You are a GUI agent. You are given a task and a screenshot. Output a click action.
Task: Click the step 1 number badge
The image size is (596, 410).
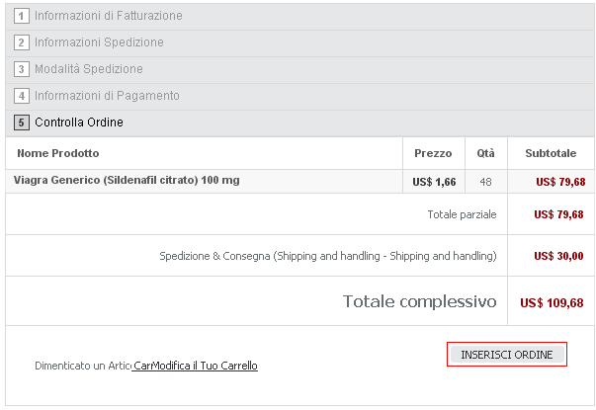pyautogui.click(x=22, y=16)
